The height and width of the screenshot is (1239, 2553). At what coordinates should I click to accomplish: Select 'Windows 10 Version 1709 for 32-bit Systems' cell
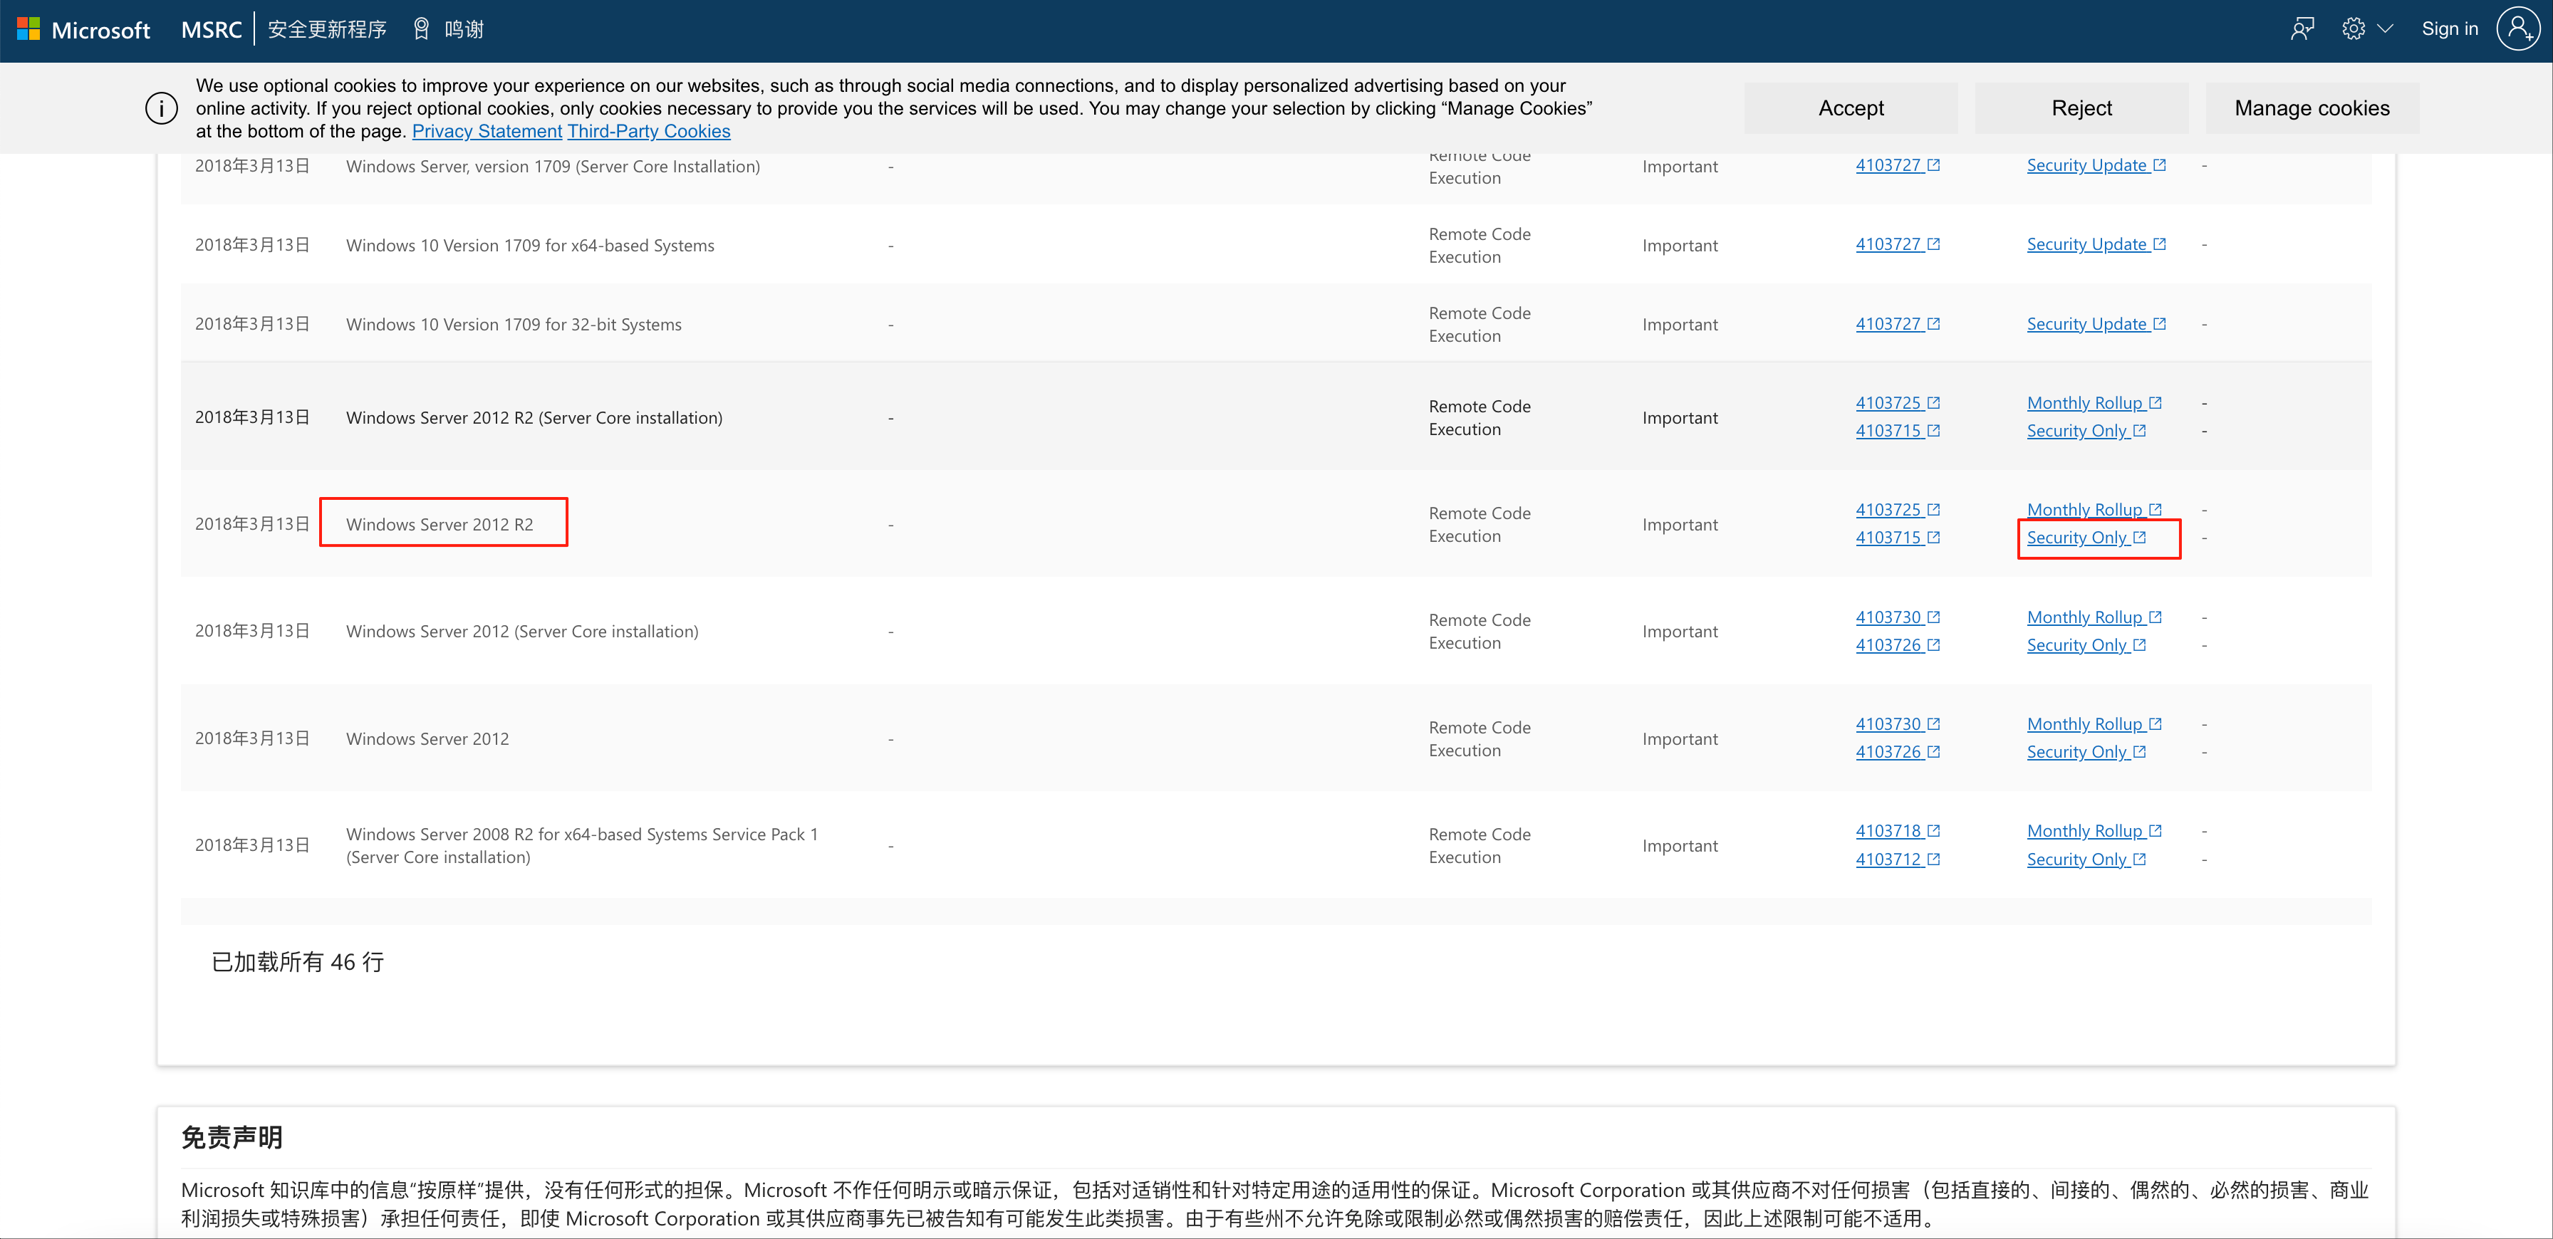tap(514, 325)
